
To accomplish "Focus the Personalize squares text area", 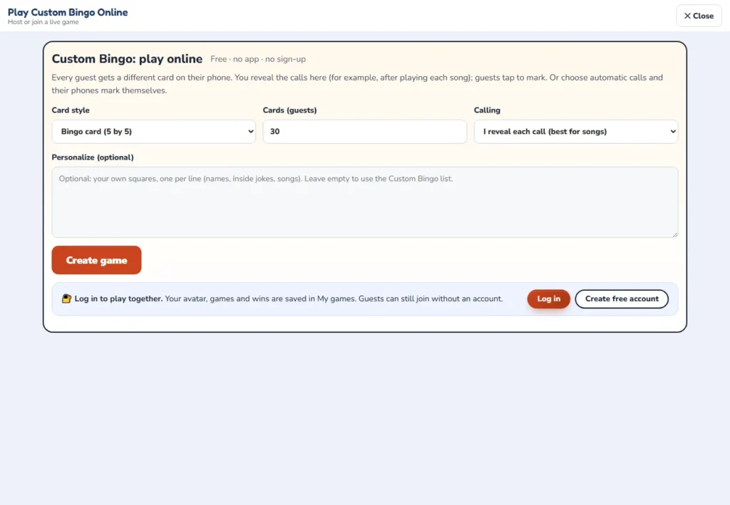I will [364, 202].
